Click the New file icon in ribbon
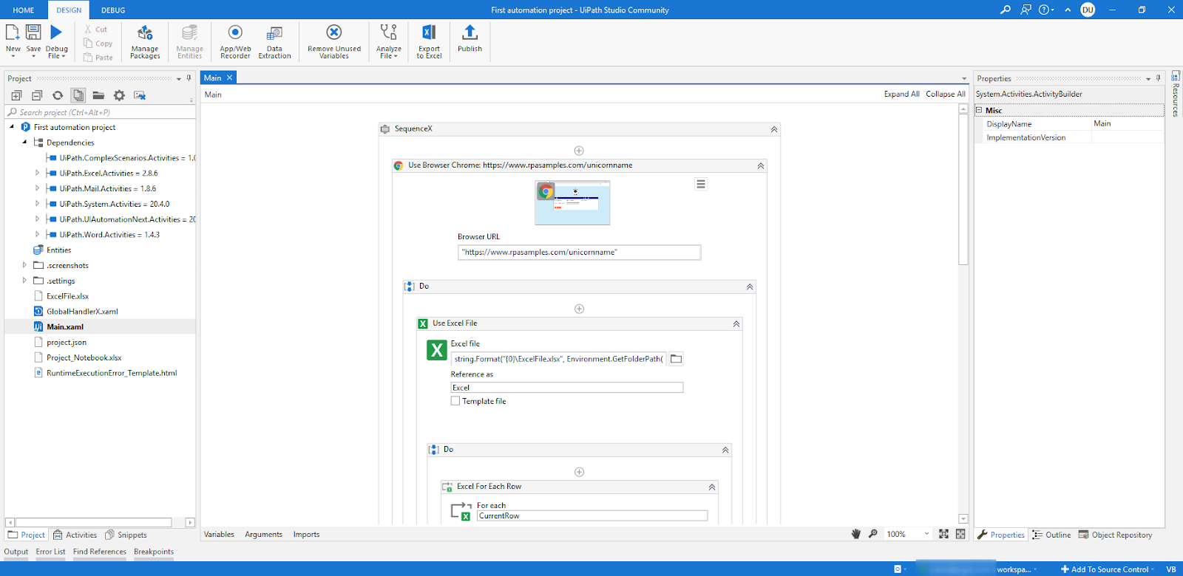The width and height of the screenshot is (1183, 576). tap(13, 32)
